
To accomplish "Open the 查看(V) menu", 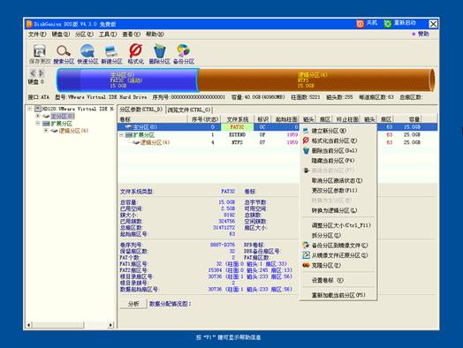I will 131,34.
